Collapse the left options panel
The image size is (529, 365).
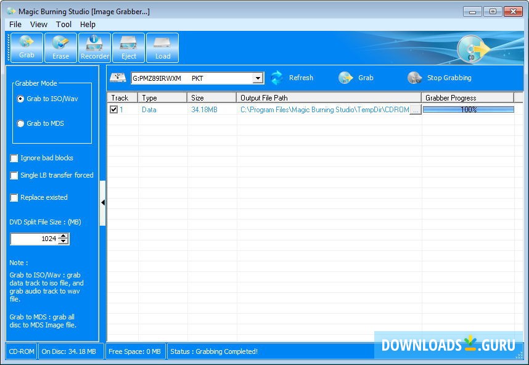102,202
